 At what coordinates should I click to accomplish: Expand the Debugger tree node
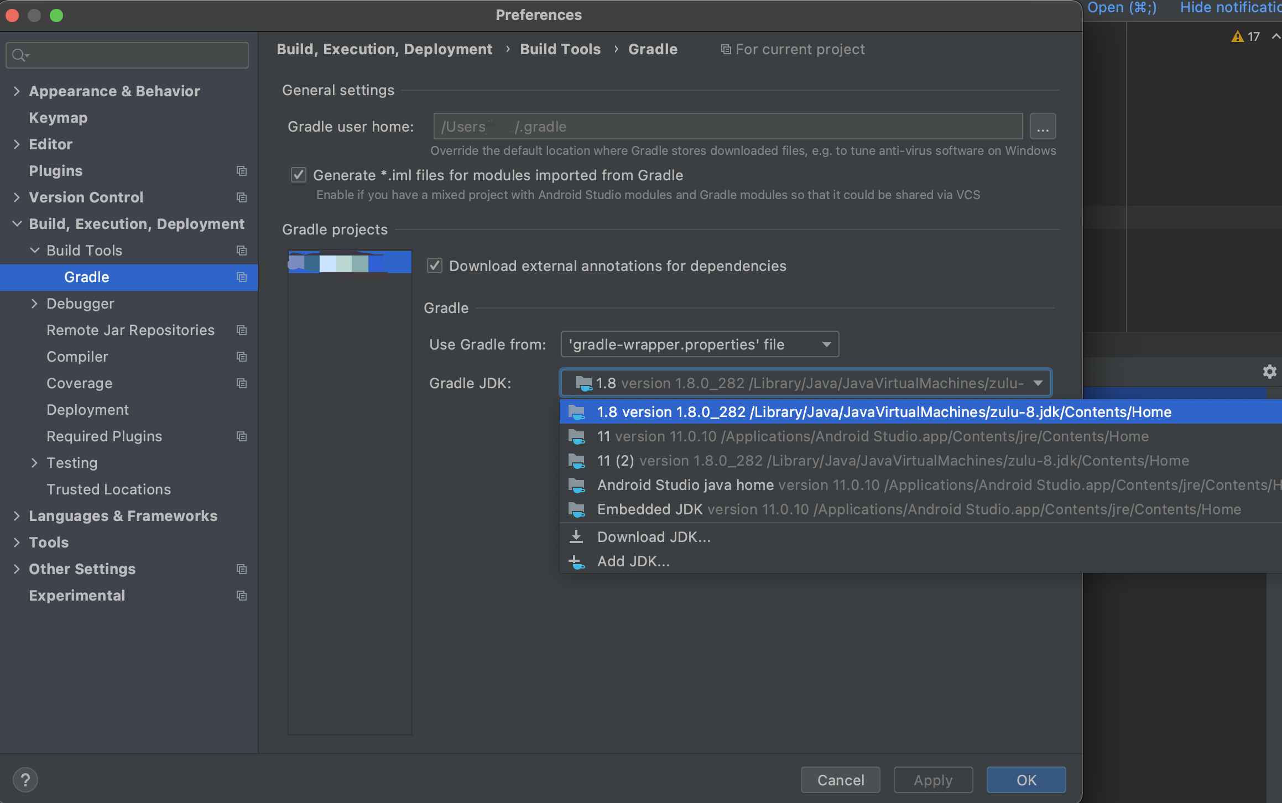point(34,304)
